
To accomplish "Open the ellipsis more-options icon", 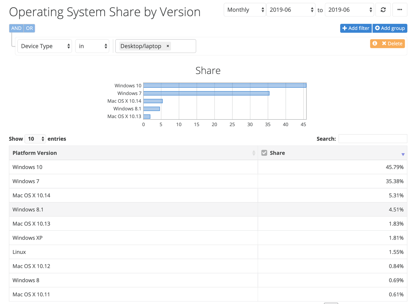I will click(400, 10).
